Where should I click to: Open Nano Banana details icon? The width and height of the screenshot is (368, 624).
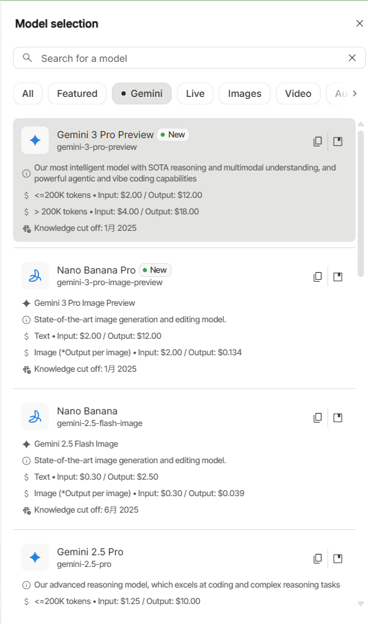(338, 417)
